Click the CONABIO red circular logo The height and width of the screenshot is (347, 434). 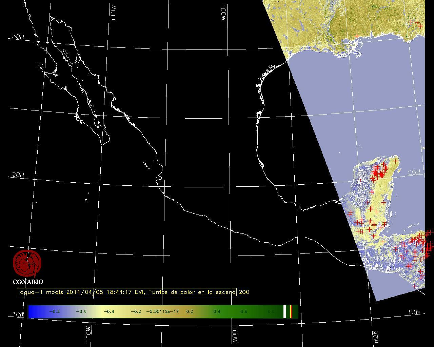coord(27,264)
